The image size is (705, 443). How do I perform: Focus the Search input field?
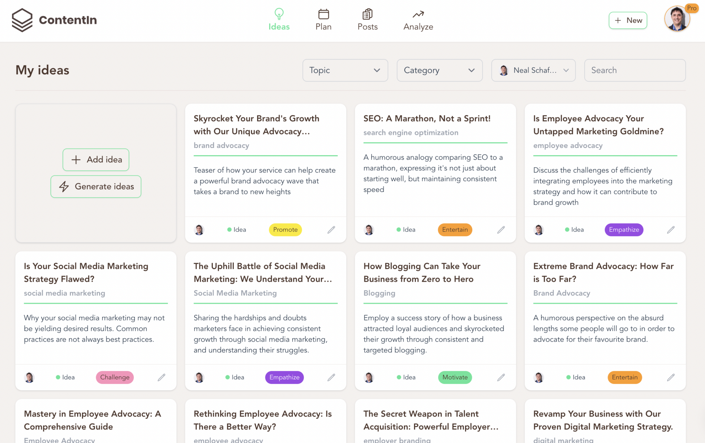click(x=635, y=70)
